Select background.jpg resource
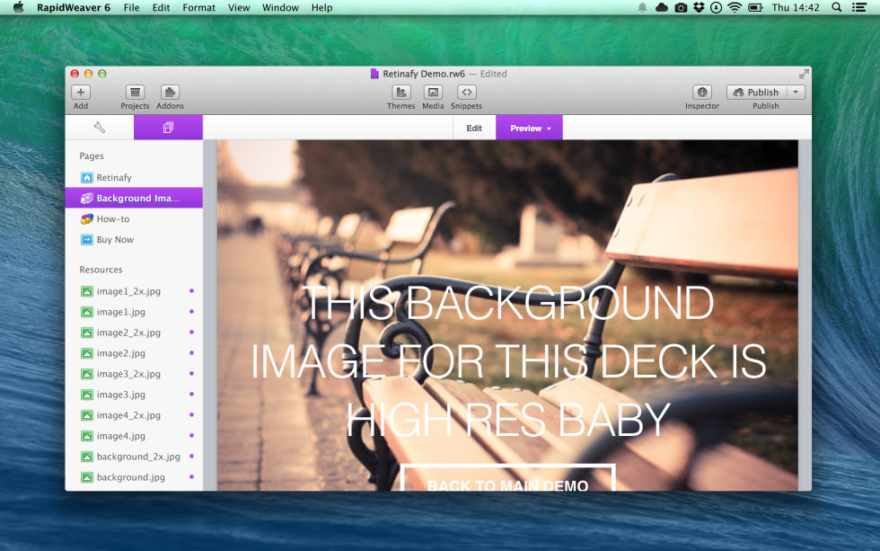 point(134,477)
